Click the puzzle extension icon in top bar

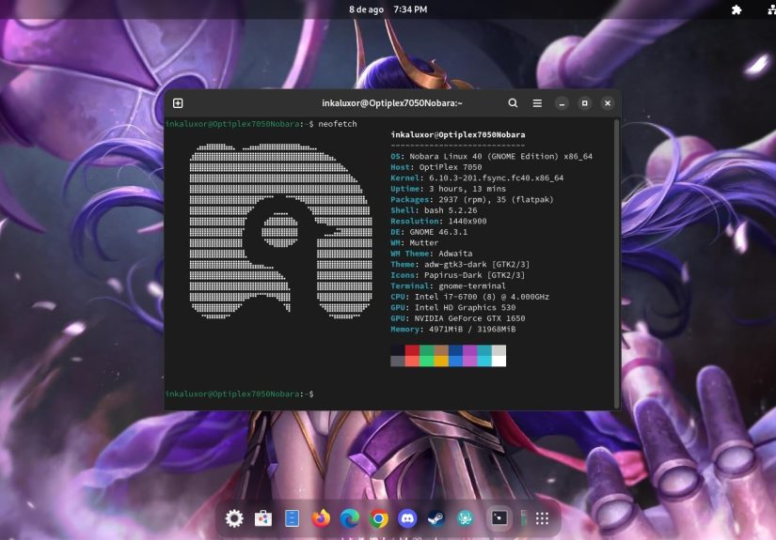736,9
